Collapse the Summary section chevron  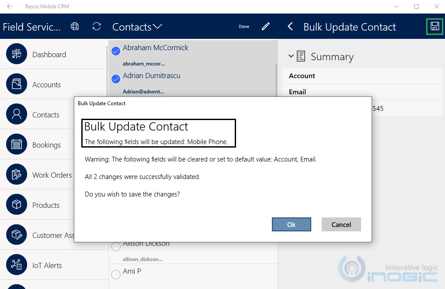pos(291,56)
